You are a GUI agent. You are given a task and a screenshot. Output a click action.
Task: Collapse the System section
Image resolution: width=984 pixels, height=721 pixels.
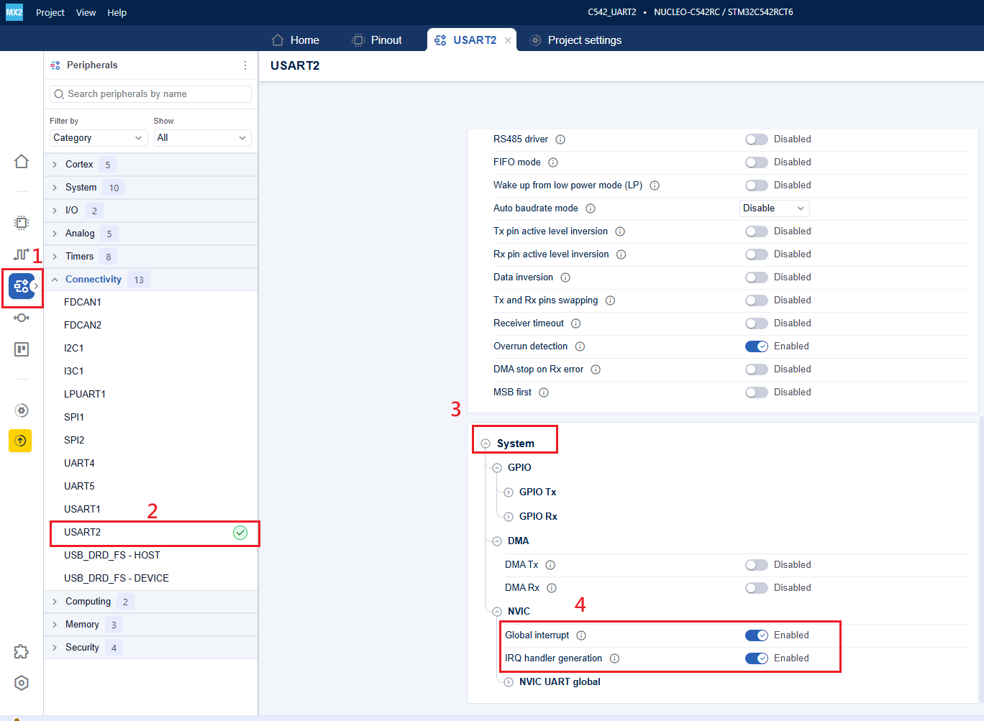(x=486, y=444)
